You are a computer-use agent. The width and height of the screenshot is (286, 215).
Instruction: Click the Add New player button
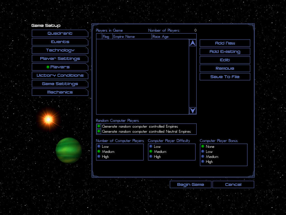pyautogui.click(x=225, y=43)
